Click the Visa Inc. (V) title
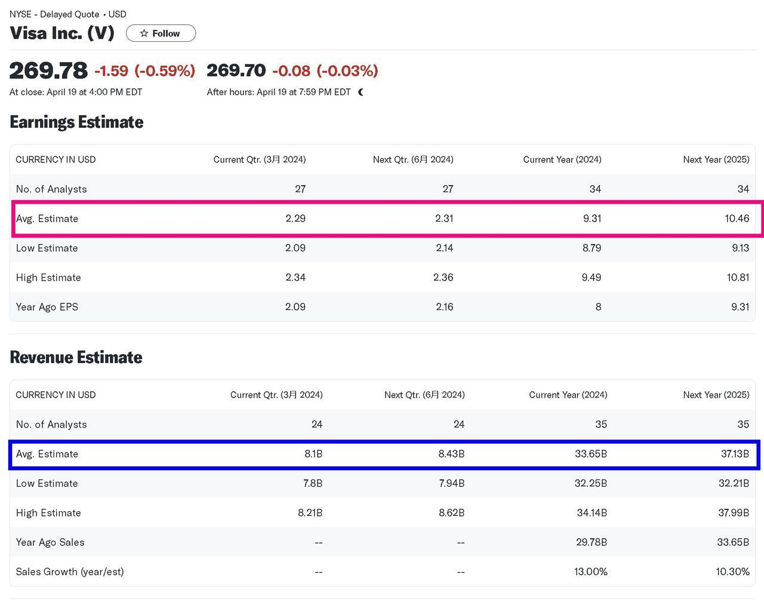 pyautogui.click(x=62, y=33)
